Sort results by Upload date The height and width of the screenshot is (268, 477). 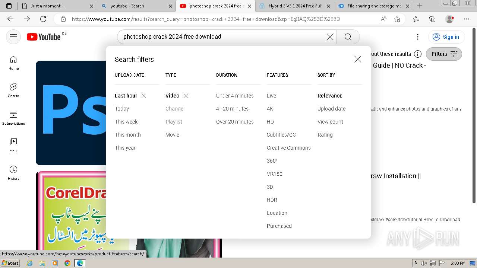(x=331, y=109)
